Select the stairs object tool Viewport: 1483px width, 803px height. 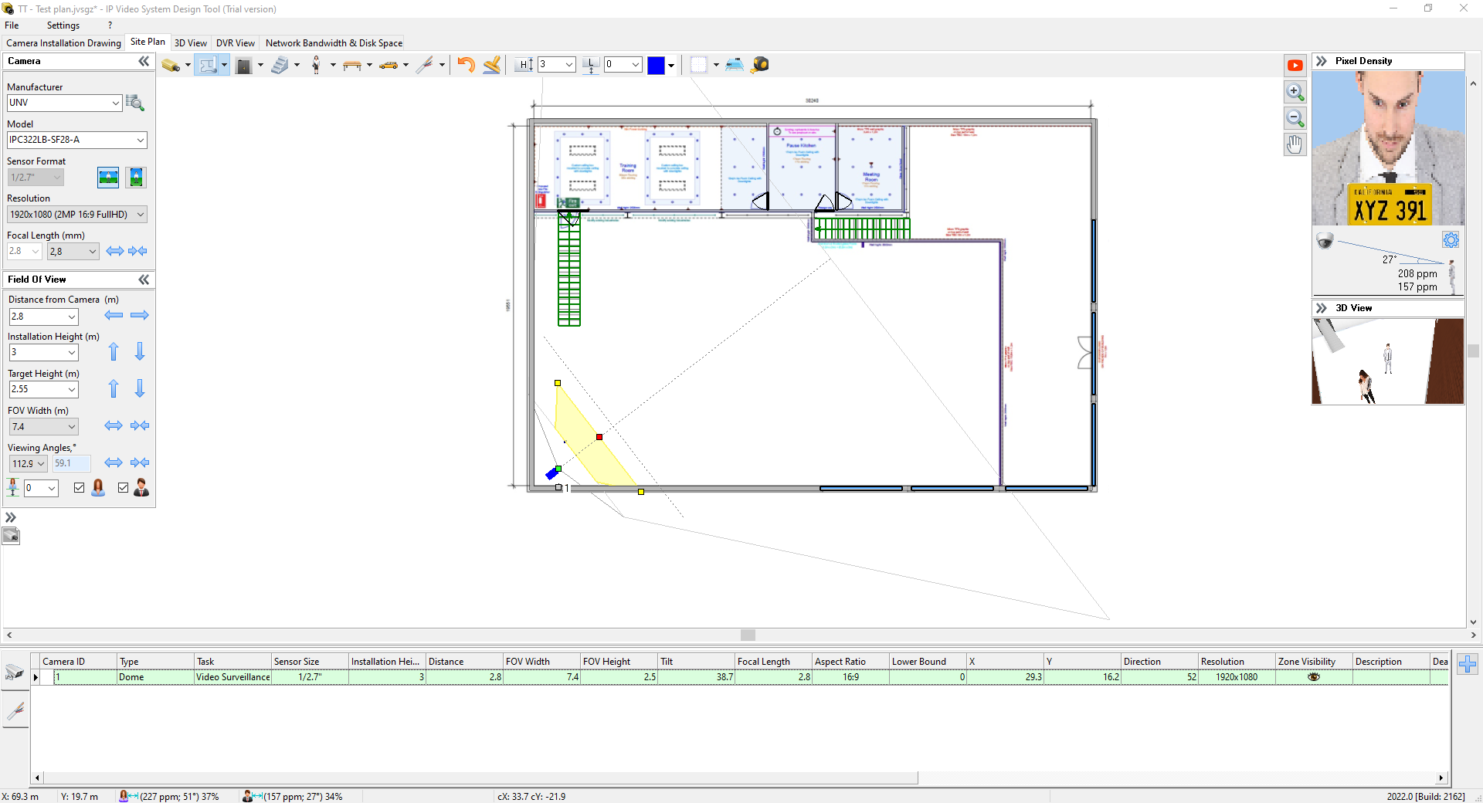point(280,66)
